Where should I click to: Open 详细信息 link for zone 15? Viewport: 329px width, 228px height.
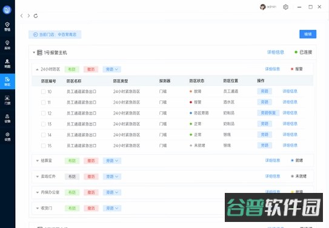click(x=290, y=146)
